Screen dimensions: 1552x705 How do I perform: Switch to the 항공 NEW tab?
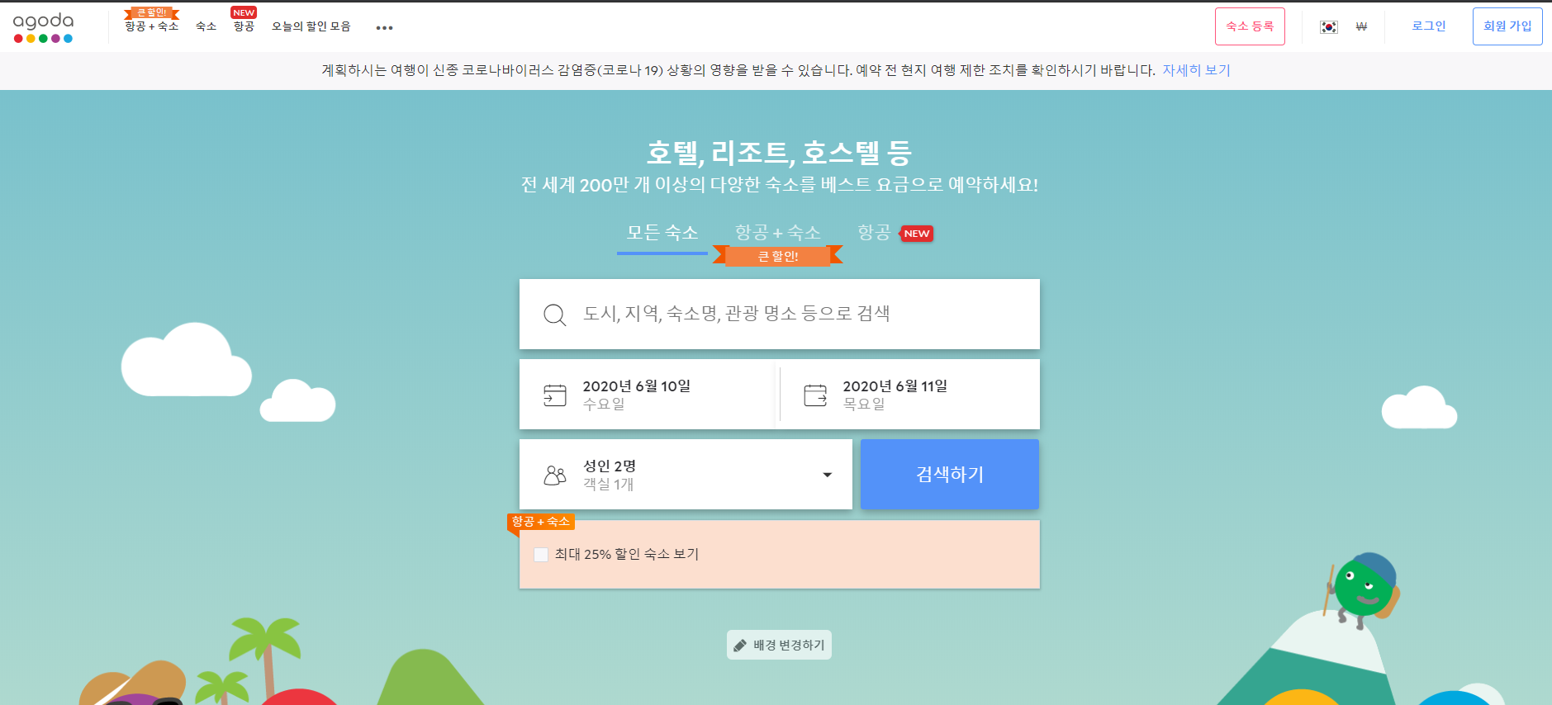[895, 233]
